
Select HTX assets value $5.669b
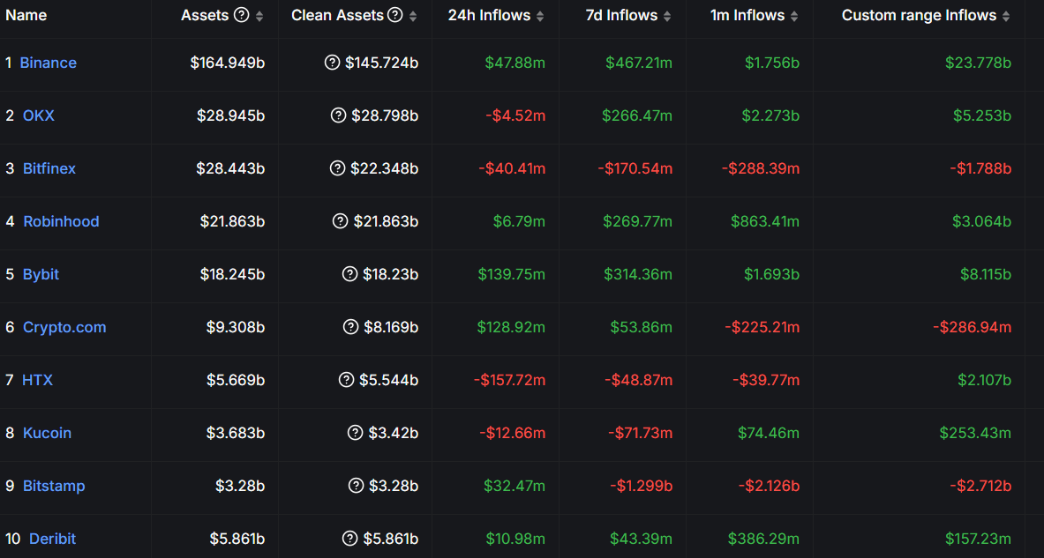point(236,380)
